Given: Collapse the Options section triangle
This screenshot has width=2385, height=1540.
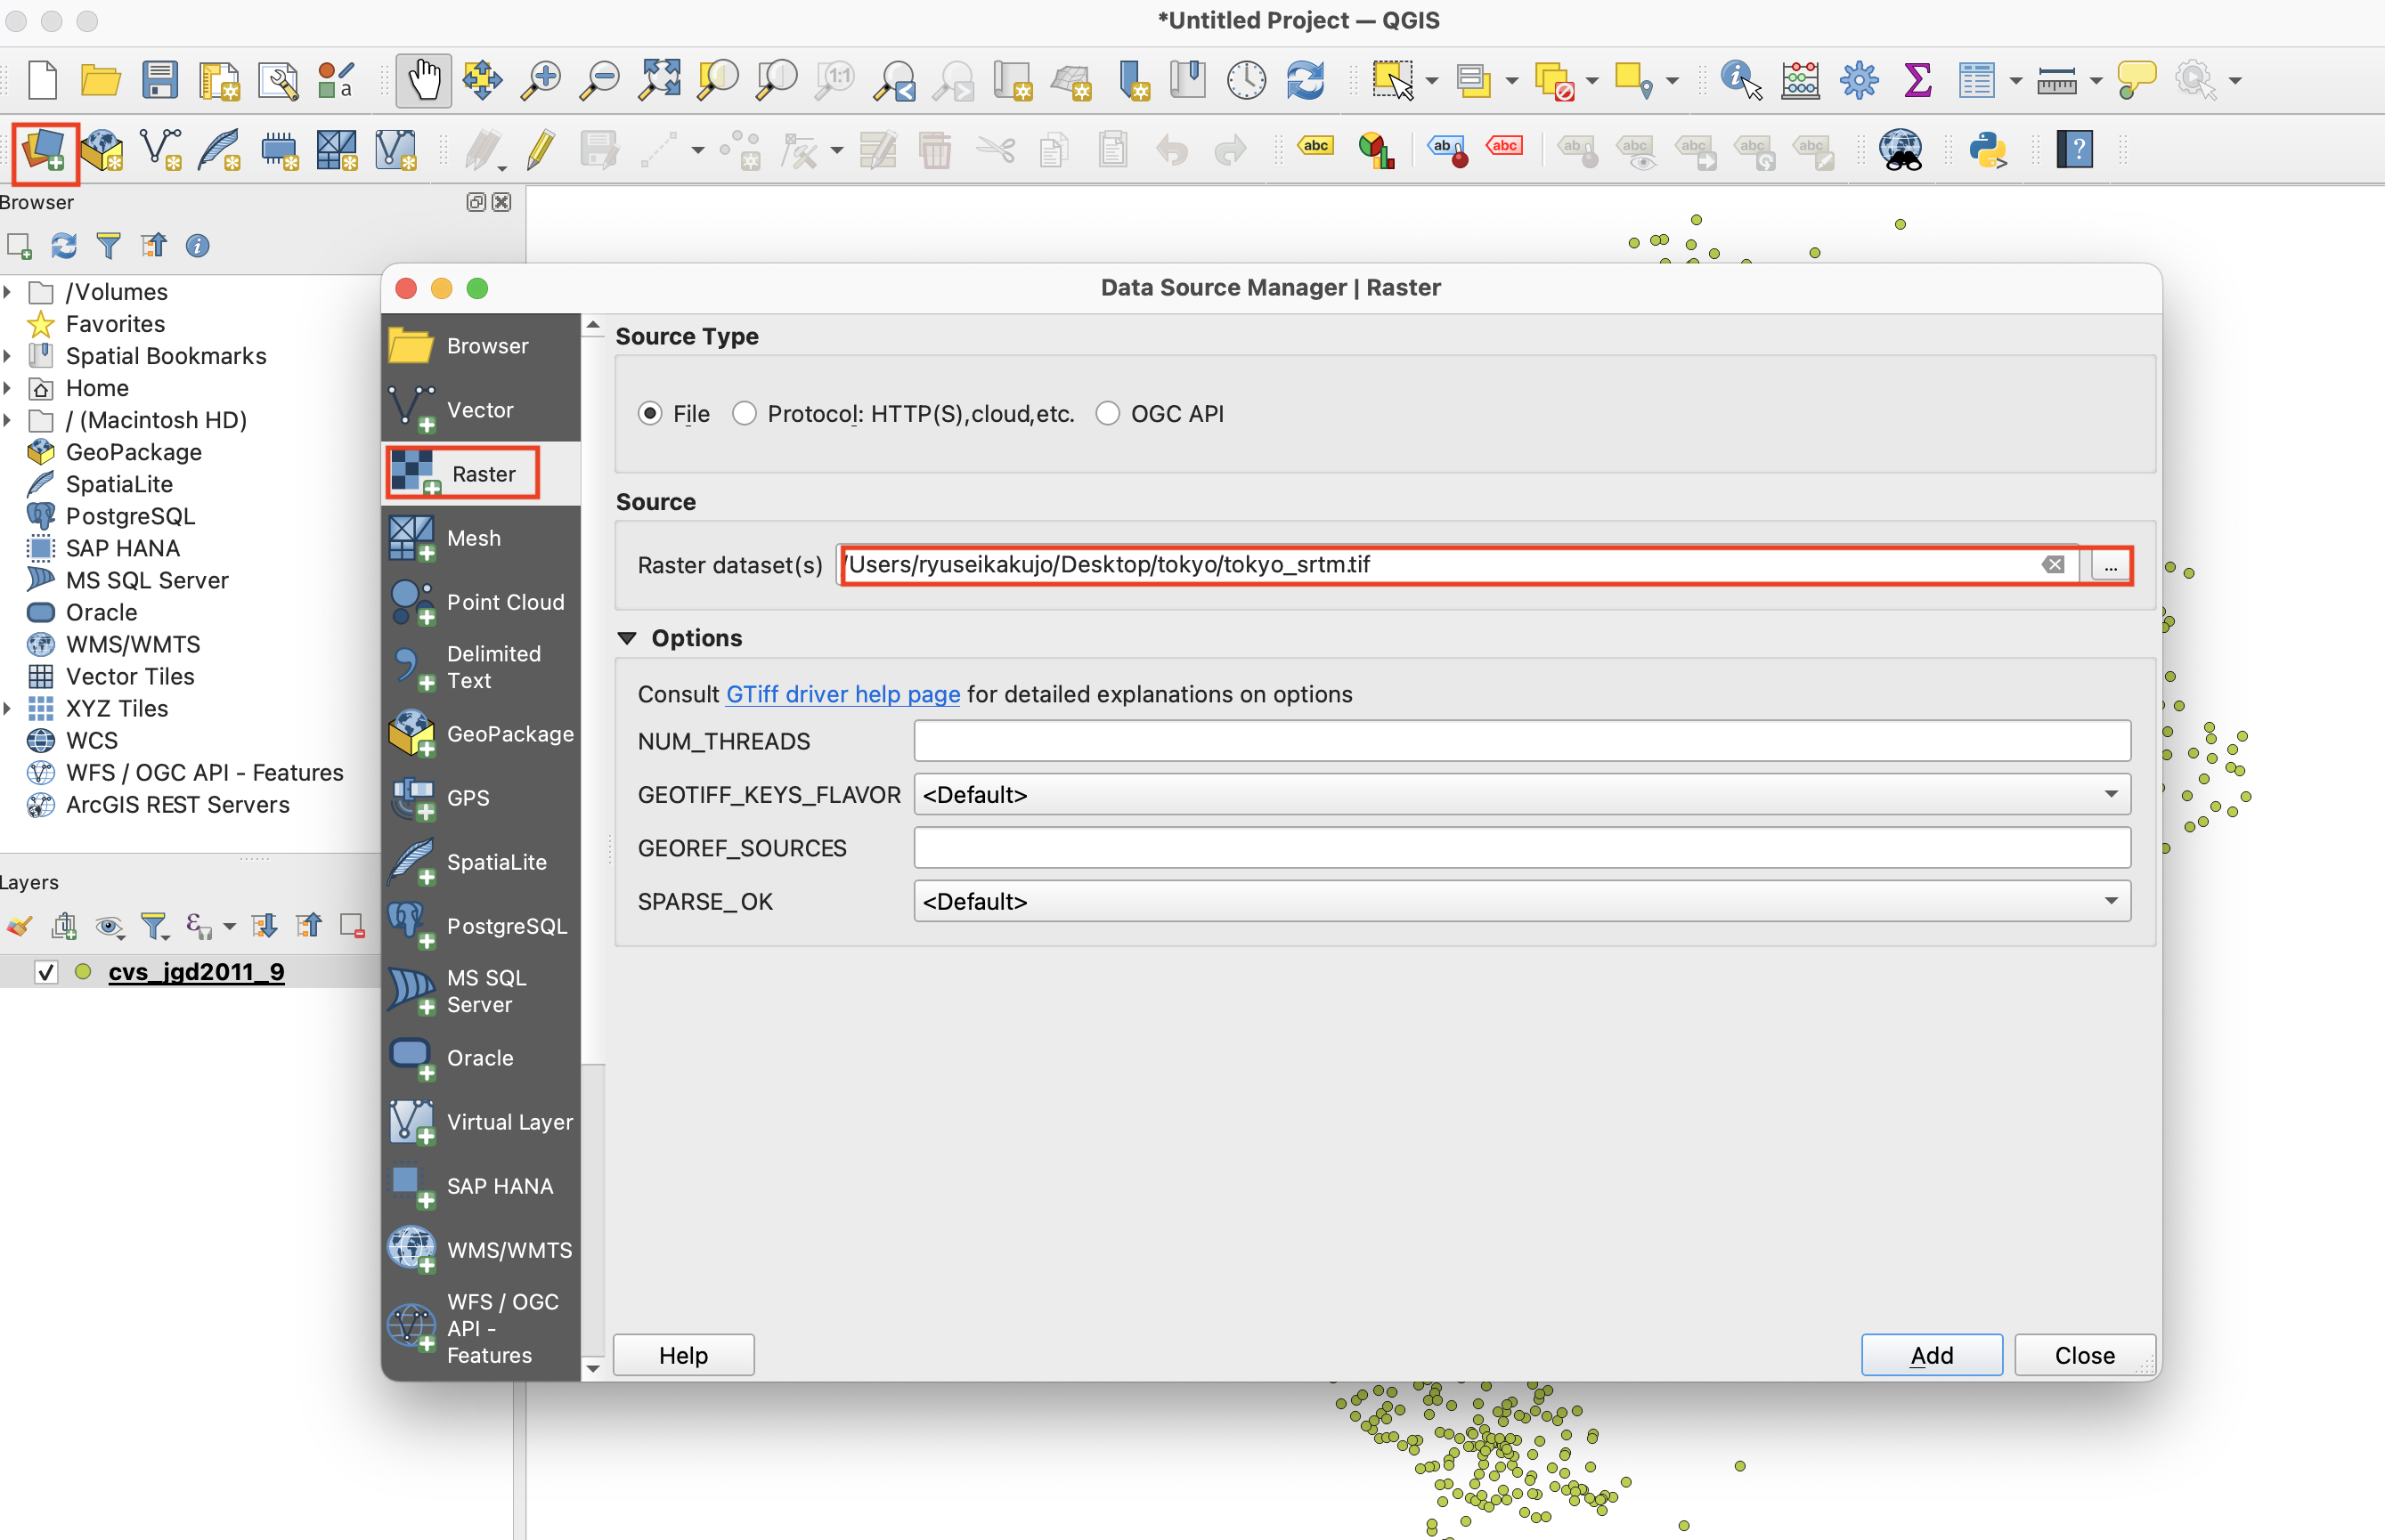Looking at the screenshot, I should pos(627,638).
